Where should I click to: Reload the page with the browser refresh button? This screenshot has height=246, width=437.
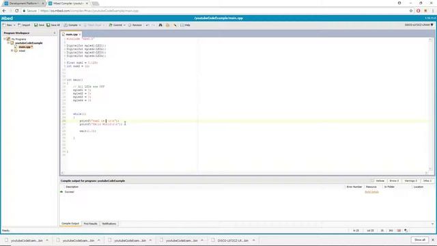click(16, 11)
